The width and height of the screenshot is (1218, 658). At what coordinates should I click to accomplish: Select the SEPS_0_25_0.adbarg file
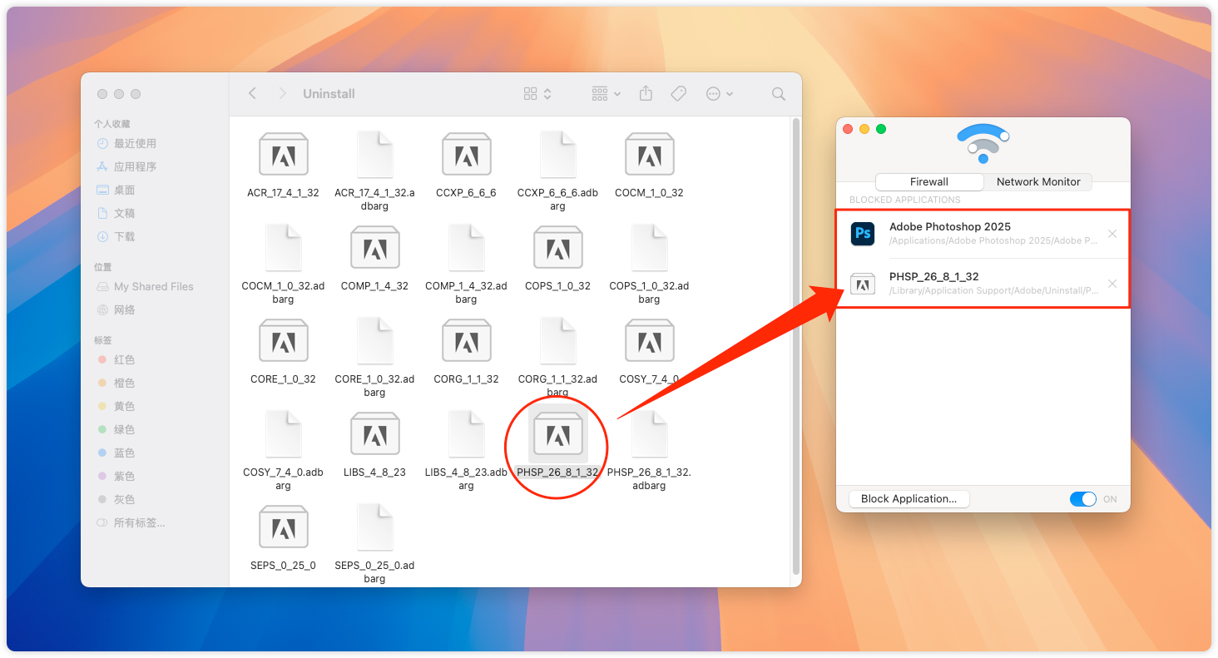coord(374,527)
